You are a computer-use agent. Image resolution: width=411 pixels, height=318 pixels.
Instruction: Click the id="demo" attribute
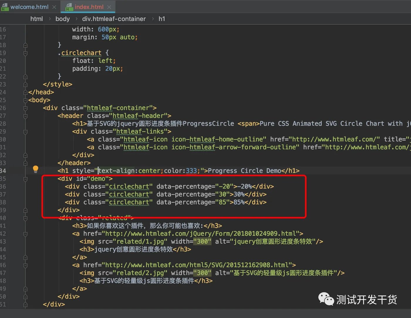pyautogui.click(x=92, y=179)
